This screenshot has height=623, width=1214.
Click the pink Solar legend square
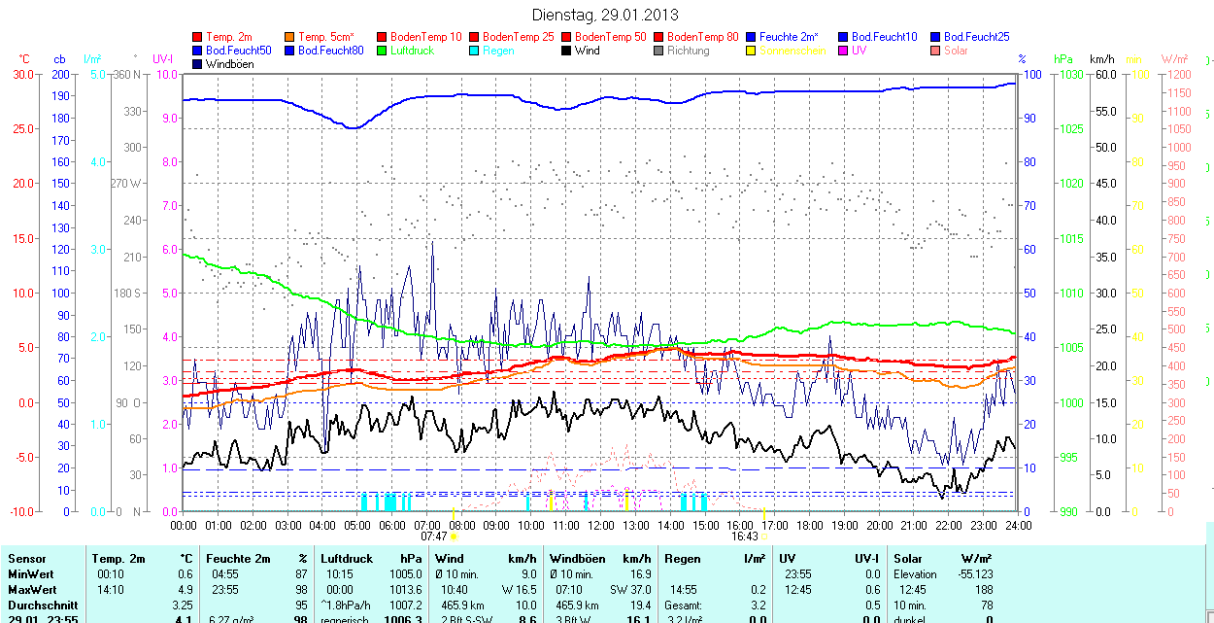(935, 51)
